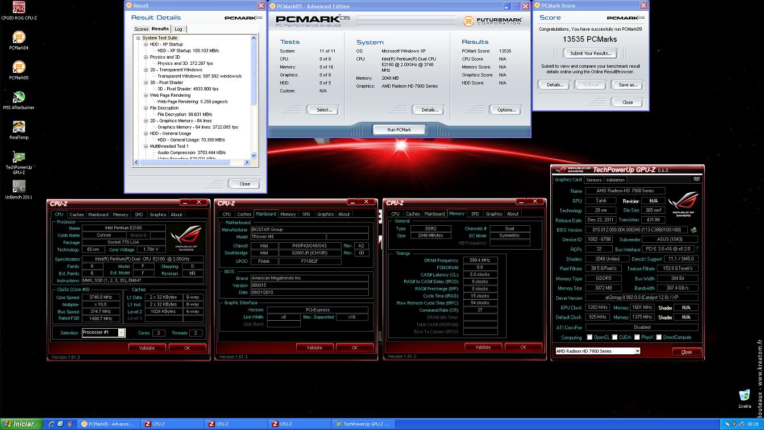The image size is (764, 430).
Task: Select 'HDD - General Usage: 70.350 MB/s' row
Action: [192, 140]
